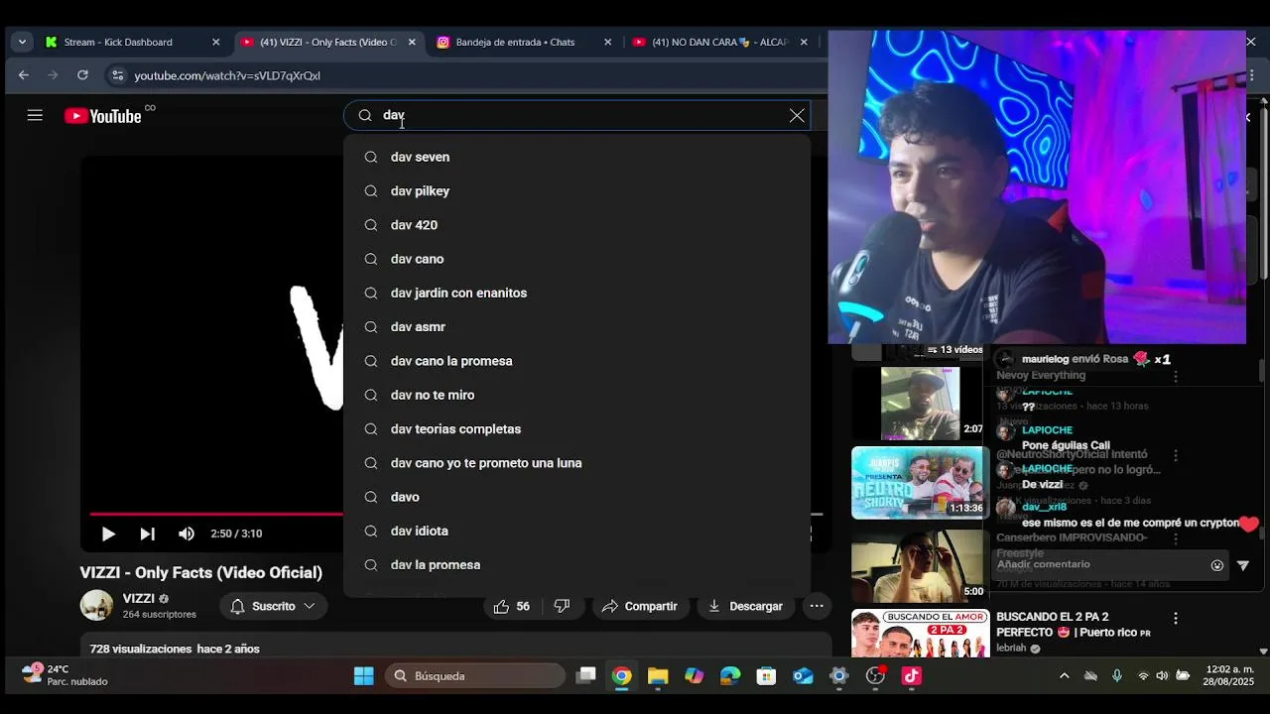
Task: Click the youtube.com address bar URL
Action: click(x=227, y=75)
